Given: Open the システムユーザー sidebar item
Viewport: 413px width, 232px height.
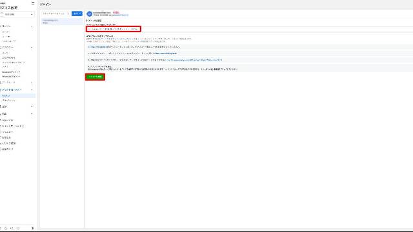Looking at the screenshot, I should click(9, 41).
